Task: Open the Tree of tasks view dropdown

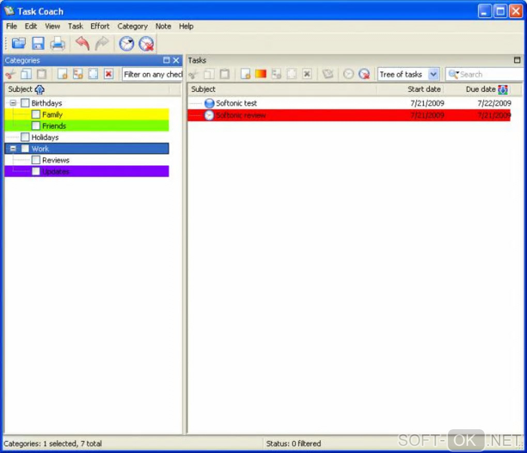Action: [433, 74]
